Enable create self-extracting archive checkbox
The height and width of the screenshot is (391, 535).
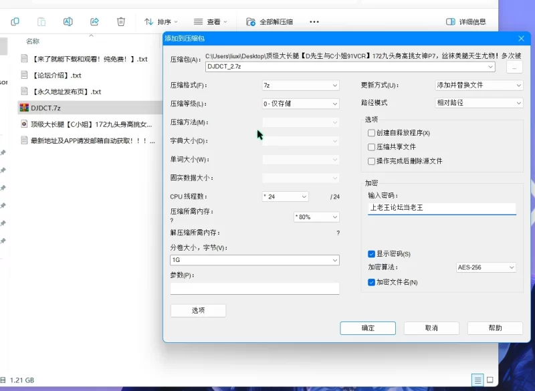click(x=372, y=133)
